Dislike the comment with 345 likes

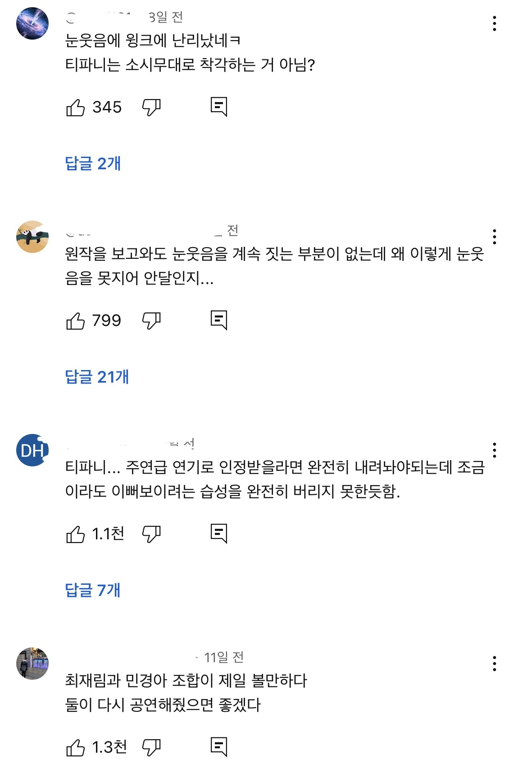pyautogui.click(x=151, y=107)
